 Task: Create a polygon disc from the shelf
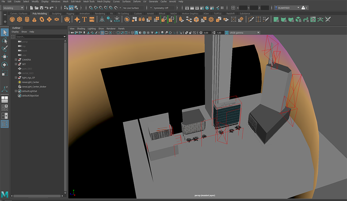click(57, 19)
